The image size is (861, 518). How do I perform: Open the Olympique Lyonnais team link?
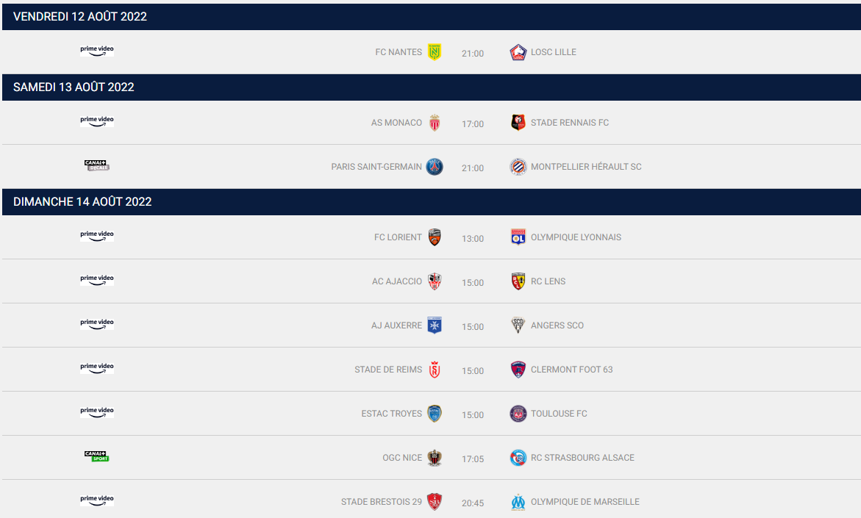pyautogui.click(x=576, y=237)
